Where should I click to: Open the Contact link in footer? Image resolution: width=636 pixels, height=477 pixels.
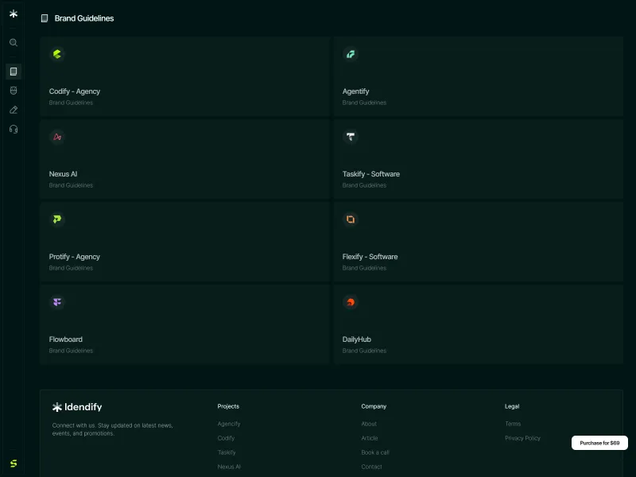point(371,467)
